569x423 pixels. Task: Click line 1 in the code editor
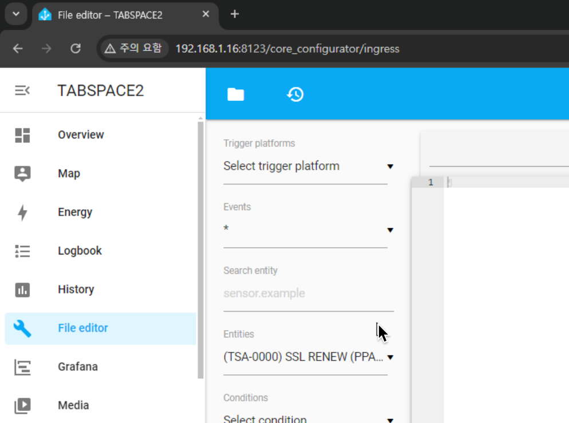click(x=506, y=182)
